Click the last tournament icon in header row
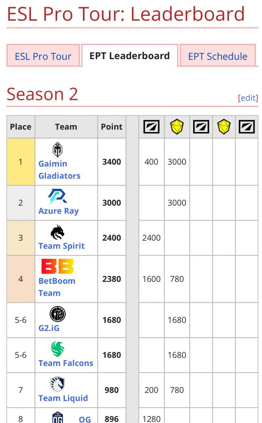This screenshot has width=262, height=423. pyautogui.click(x=247, y=127)
